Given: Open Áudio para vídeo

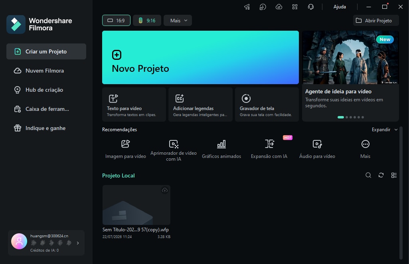Looking at the screenshot, I should click(317, 149).
